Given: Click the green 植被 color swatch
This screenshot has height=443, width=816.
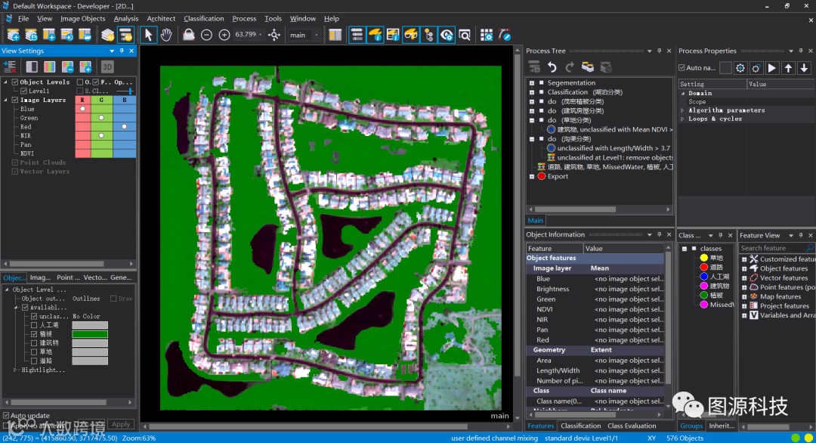Looking at the screenshot, I should click(x=89, y=334).
